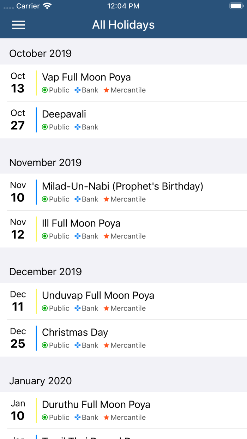Tap the yellow marker beside Unduvap Full Moon Poya
Image resolution: width=247 pixels, height=439 pixels.
point(36,301)
